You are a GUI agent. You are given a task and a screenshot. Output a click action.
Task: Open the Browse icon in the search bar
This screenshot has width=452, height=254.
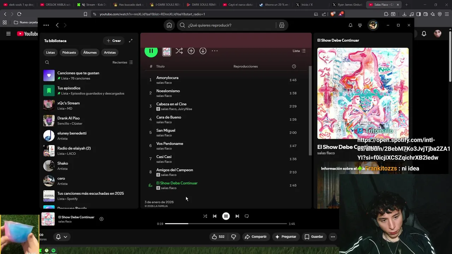[x=282, y=25]
